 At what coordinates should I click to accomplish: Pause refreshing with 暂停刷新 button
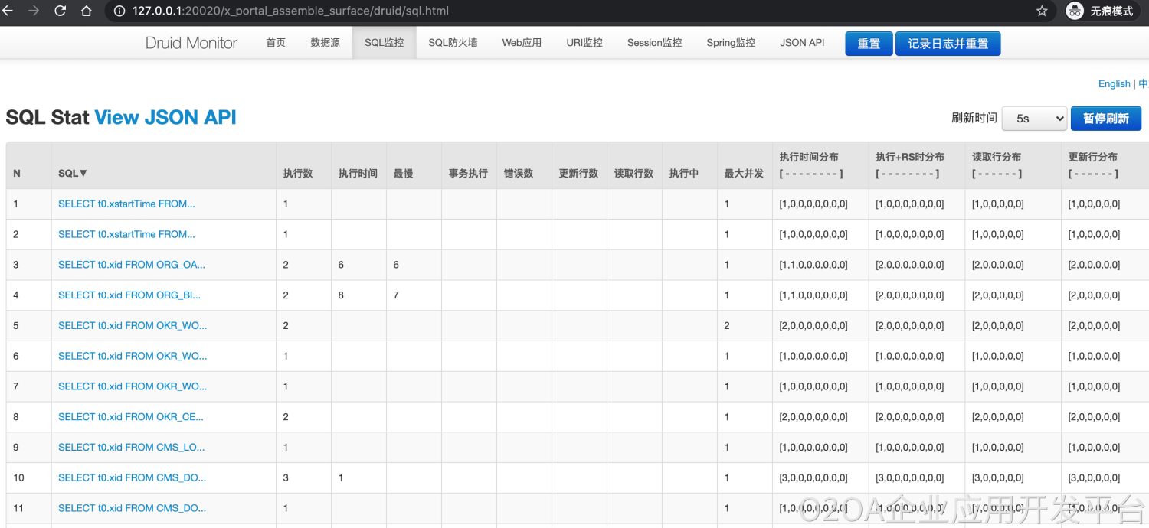pos(1105,119)
